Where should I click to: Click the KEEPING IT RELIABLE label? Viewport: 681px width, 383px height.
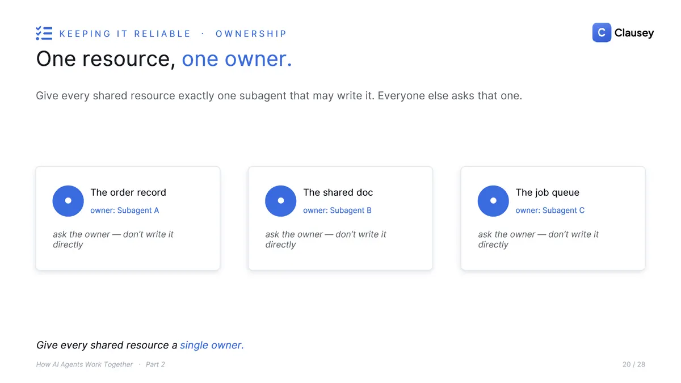coord(125,34)
